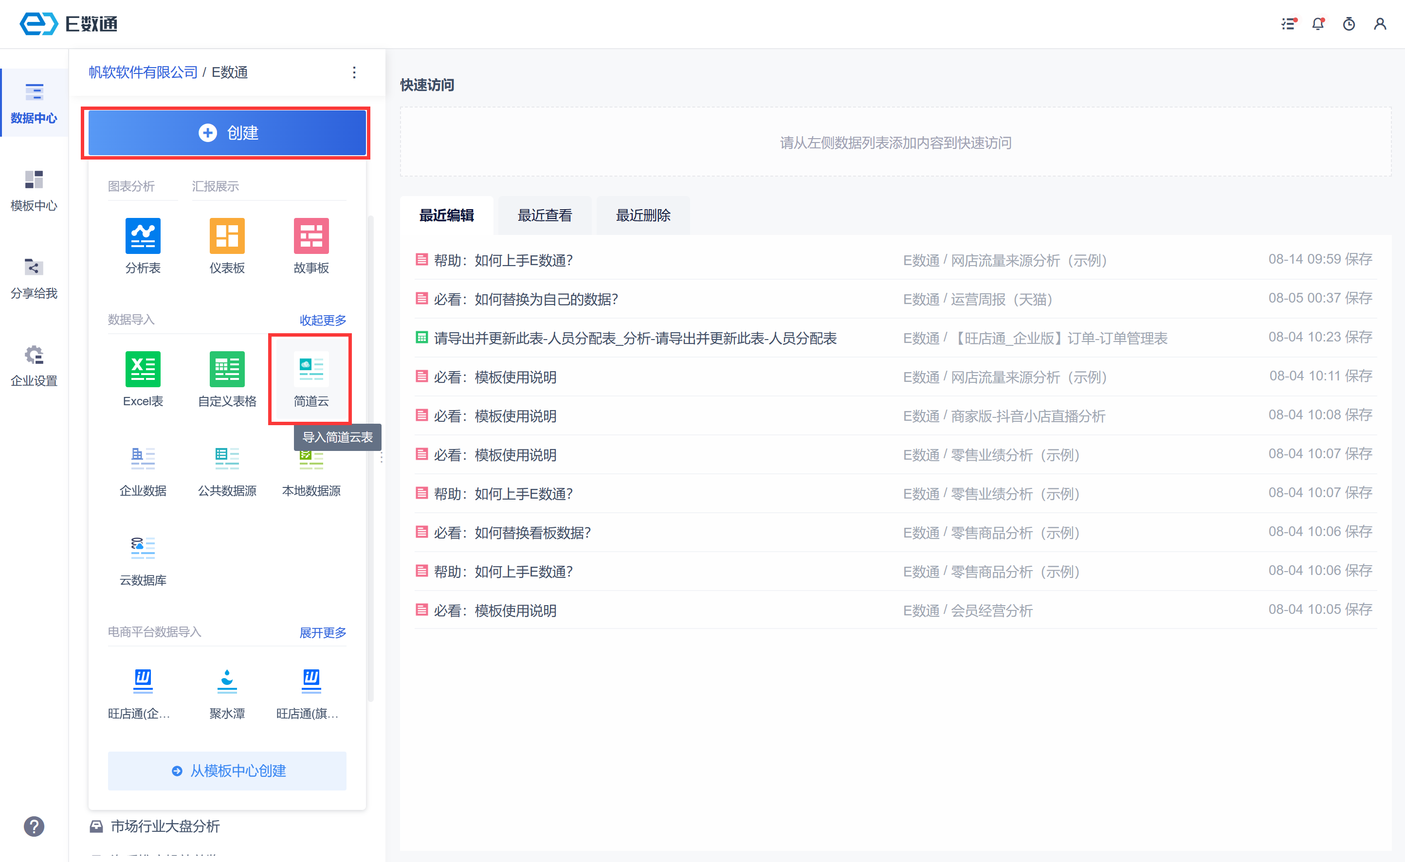Viewport: 1405px width, 862px height.
Task: Open the 分析表 analysis table icon
Action: [143, 236]
